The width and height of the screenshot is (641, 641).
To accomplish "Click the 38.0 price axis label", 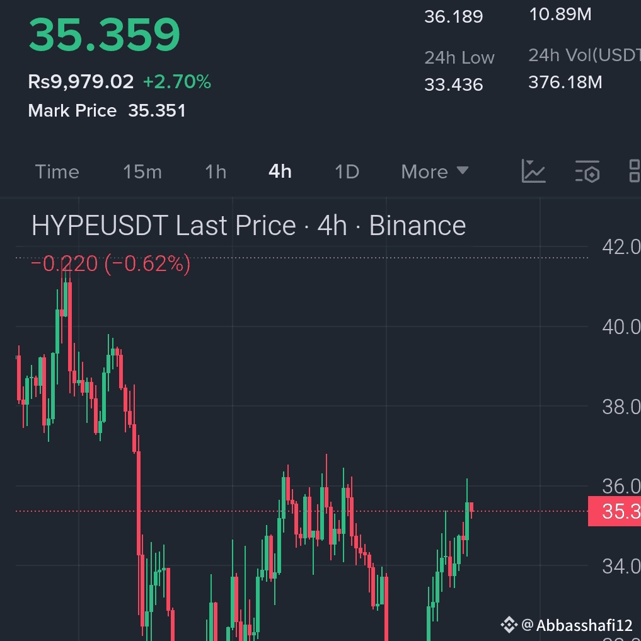I will [621, 407].
